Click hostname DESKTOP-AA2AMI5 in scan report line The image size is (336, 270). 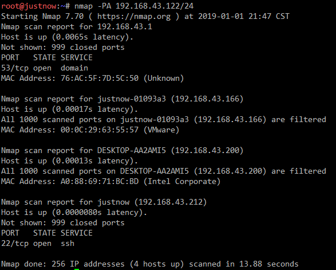(132, 150)
